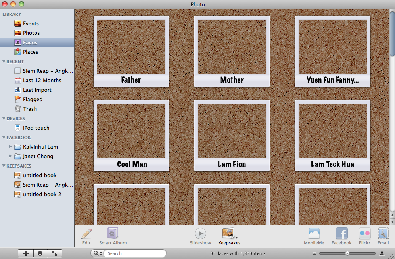Open the Lam Fion face tile
This screenshot has height=259, width=395.
pyautogui.click(x=232, y=135)
